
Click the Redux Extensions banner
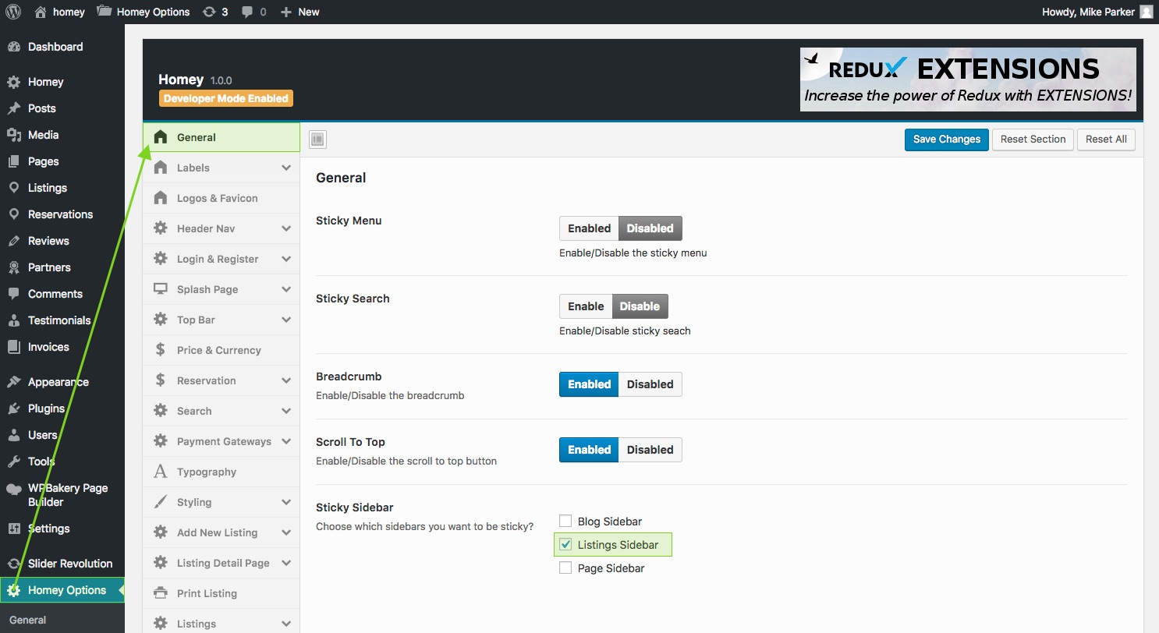coord(968,80)
